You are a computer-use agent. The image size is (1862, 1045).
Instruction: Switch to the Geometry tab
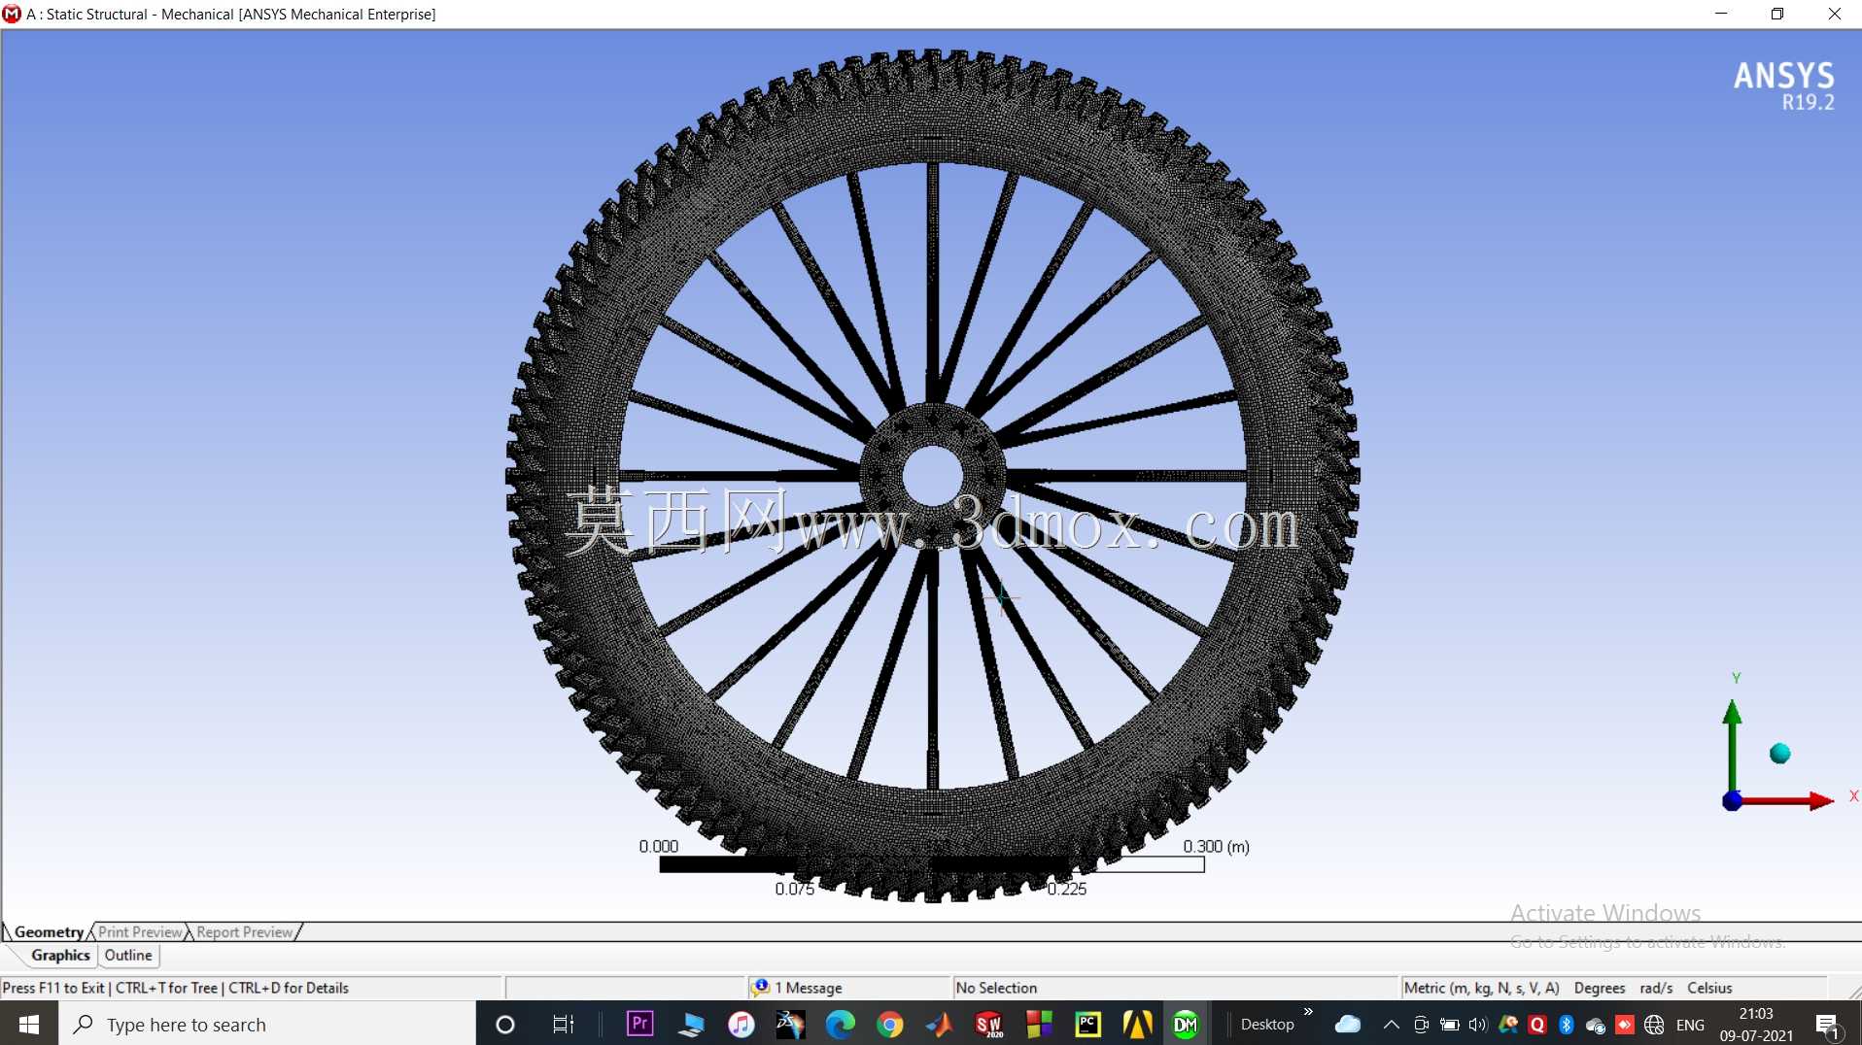49,931
